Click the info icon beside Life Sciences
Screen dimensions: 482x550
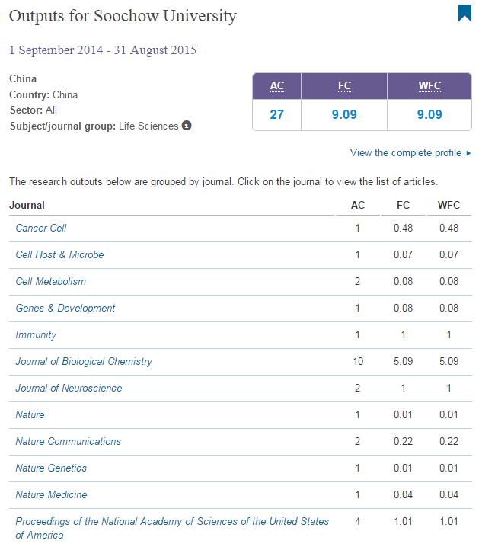(x=187, y=126)
